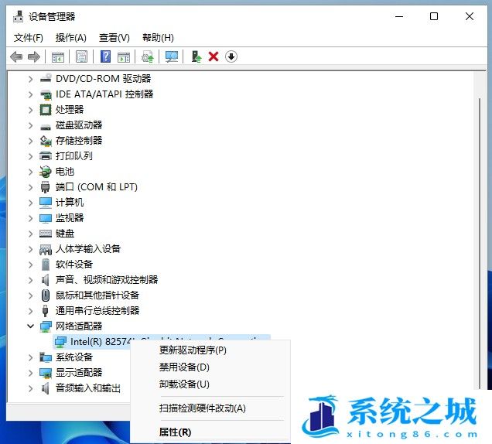The image size is (492, 444).
Task: Toggle the console tree pane icon
Action: click(58, 57)
